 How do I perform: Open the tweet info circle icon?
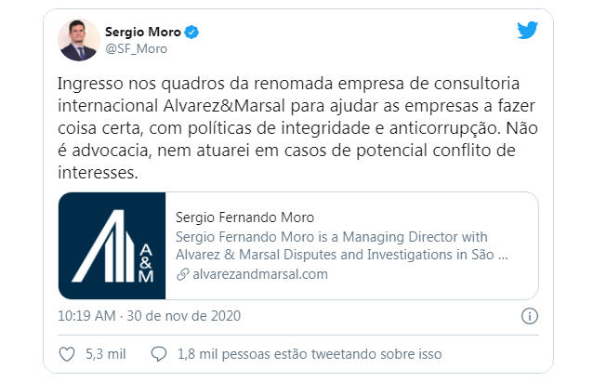[x=528, y=315]
